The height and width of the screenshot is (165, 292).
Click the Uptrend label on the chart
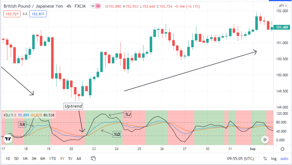[x=73, y=106]
